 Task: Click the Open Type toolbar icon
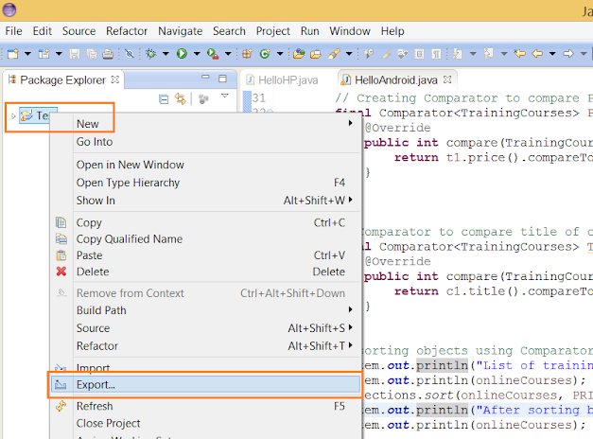pyautogui.click(x=299, y=54)
